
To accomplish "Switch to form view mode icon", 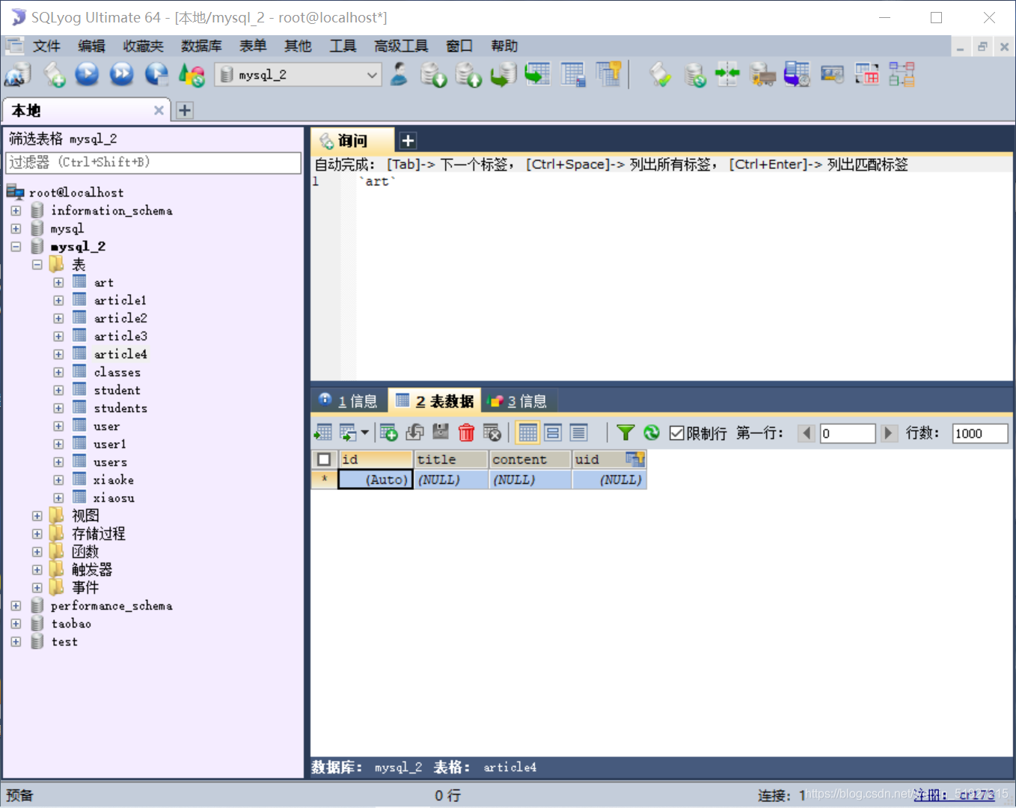I will point(553,432).
